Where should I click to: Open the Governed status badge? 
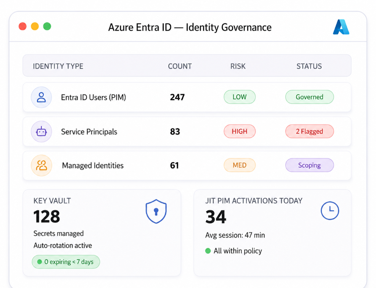309,97
